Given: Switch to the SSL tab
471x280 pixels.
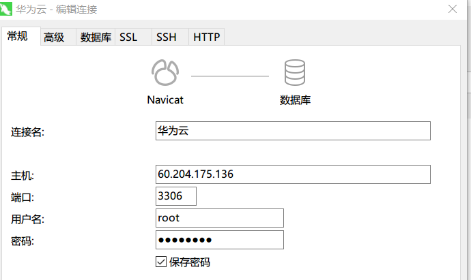Looking at the screenshot, I should pyautogui.click(x=133, y=37).
